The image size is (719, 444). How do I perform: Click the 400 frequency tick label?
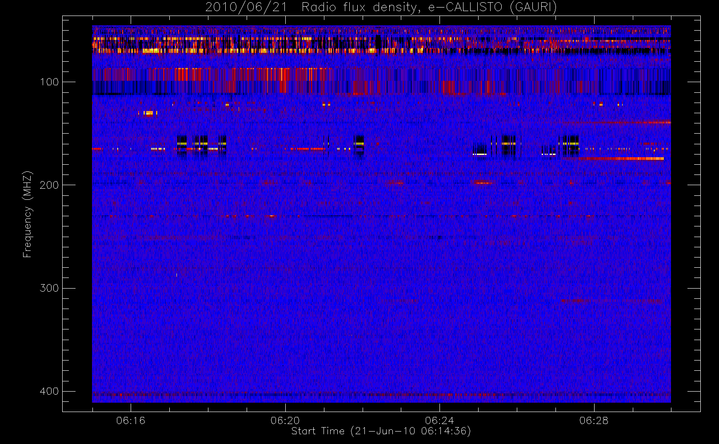49,391
